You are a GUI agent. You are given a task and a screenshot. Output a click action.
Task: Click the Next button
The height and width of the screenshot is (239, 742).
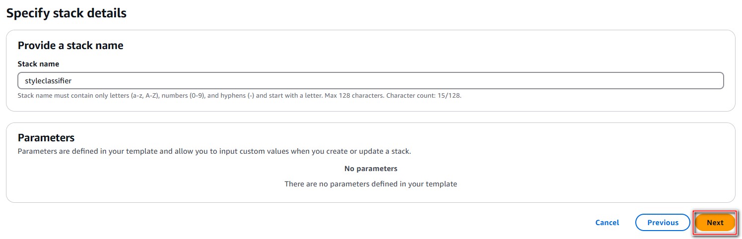click(715, 223)
